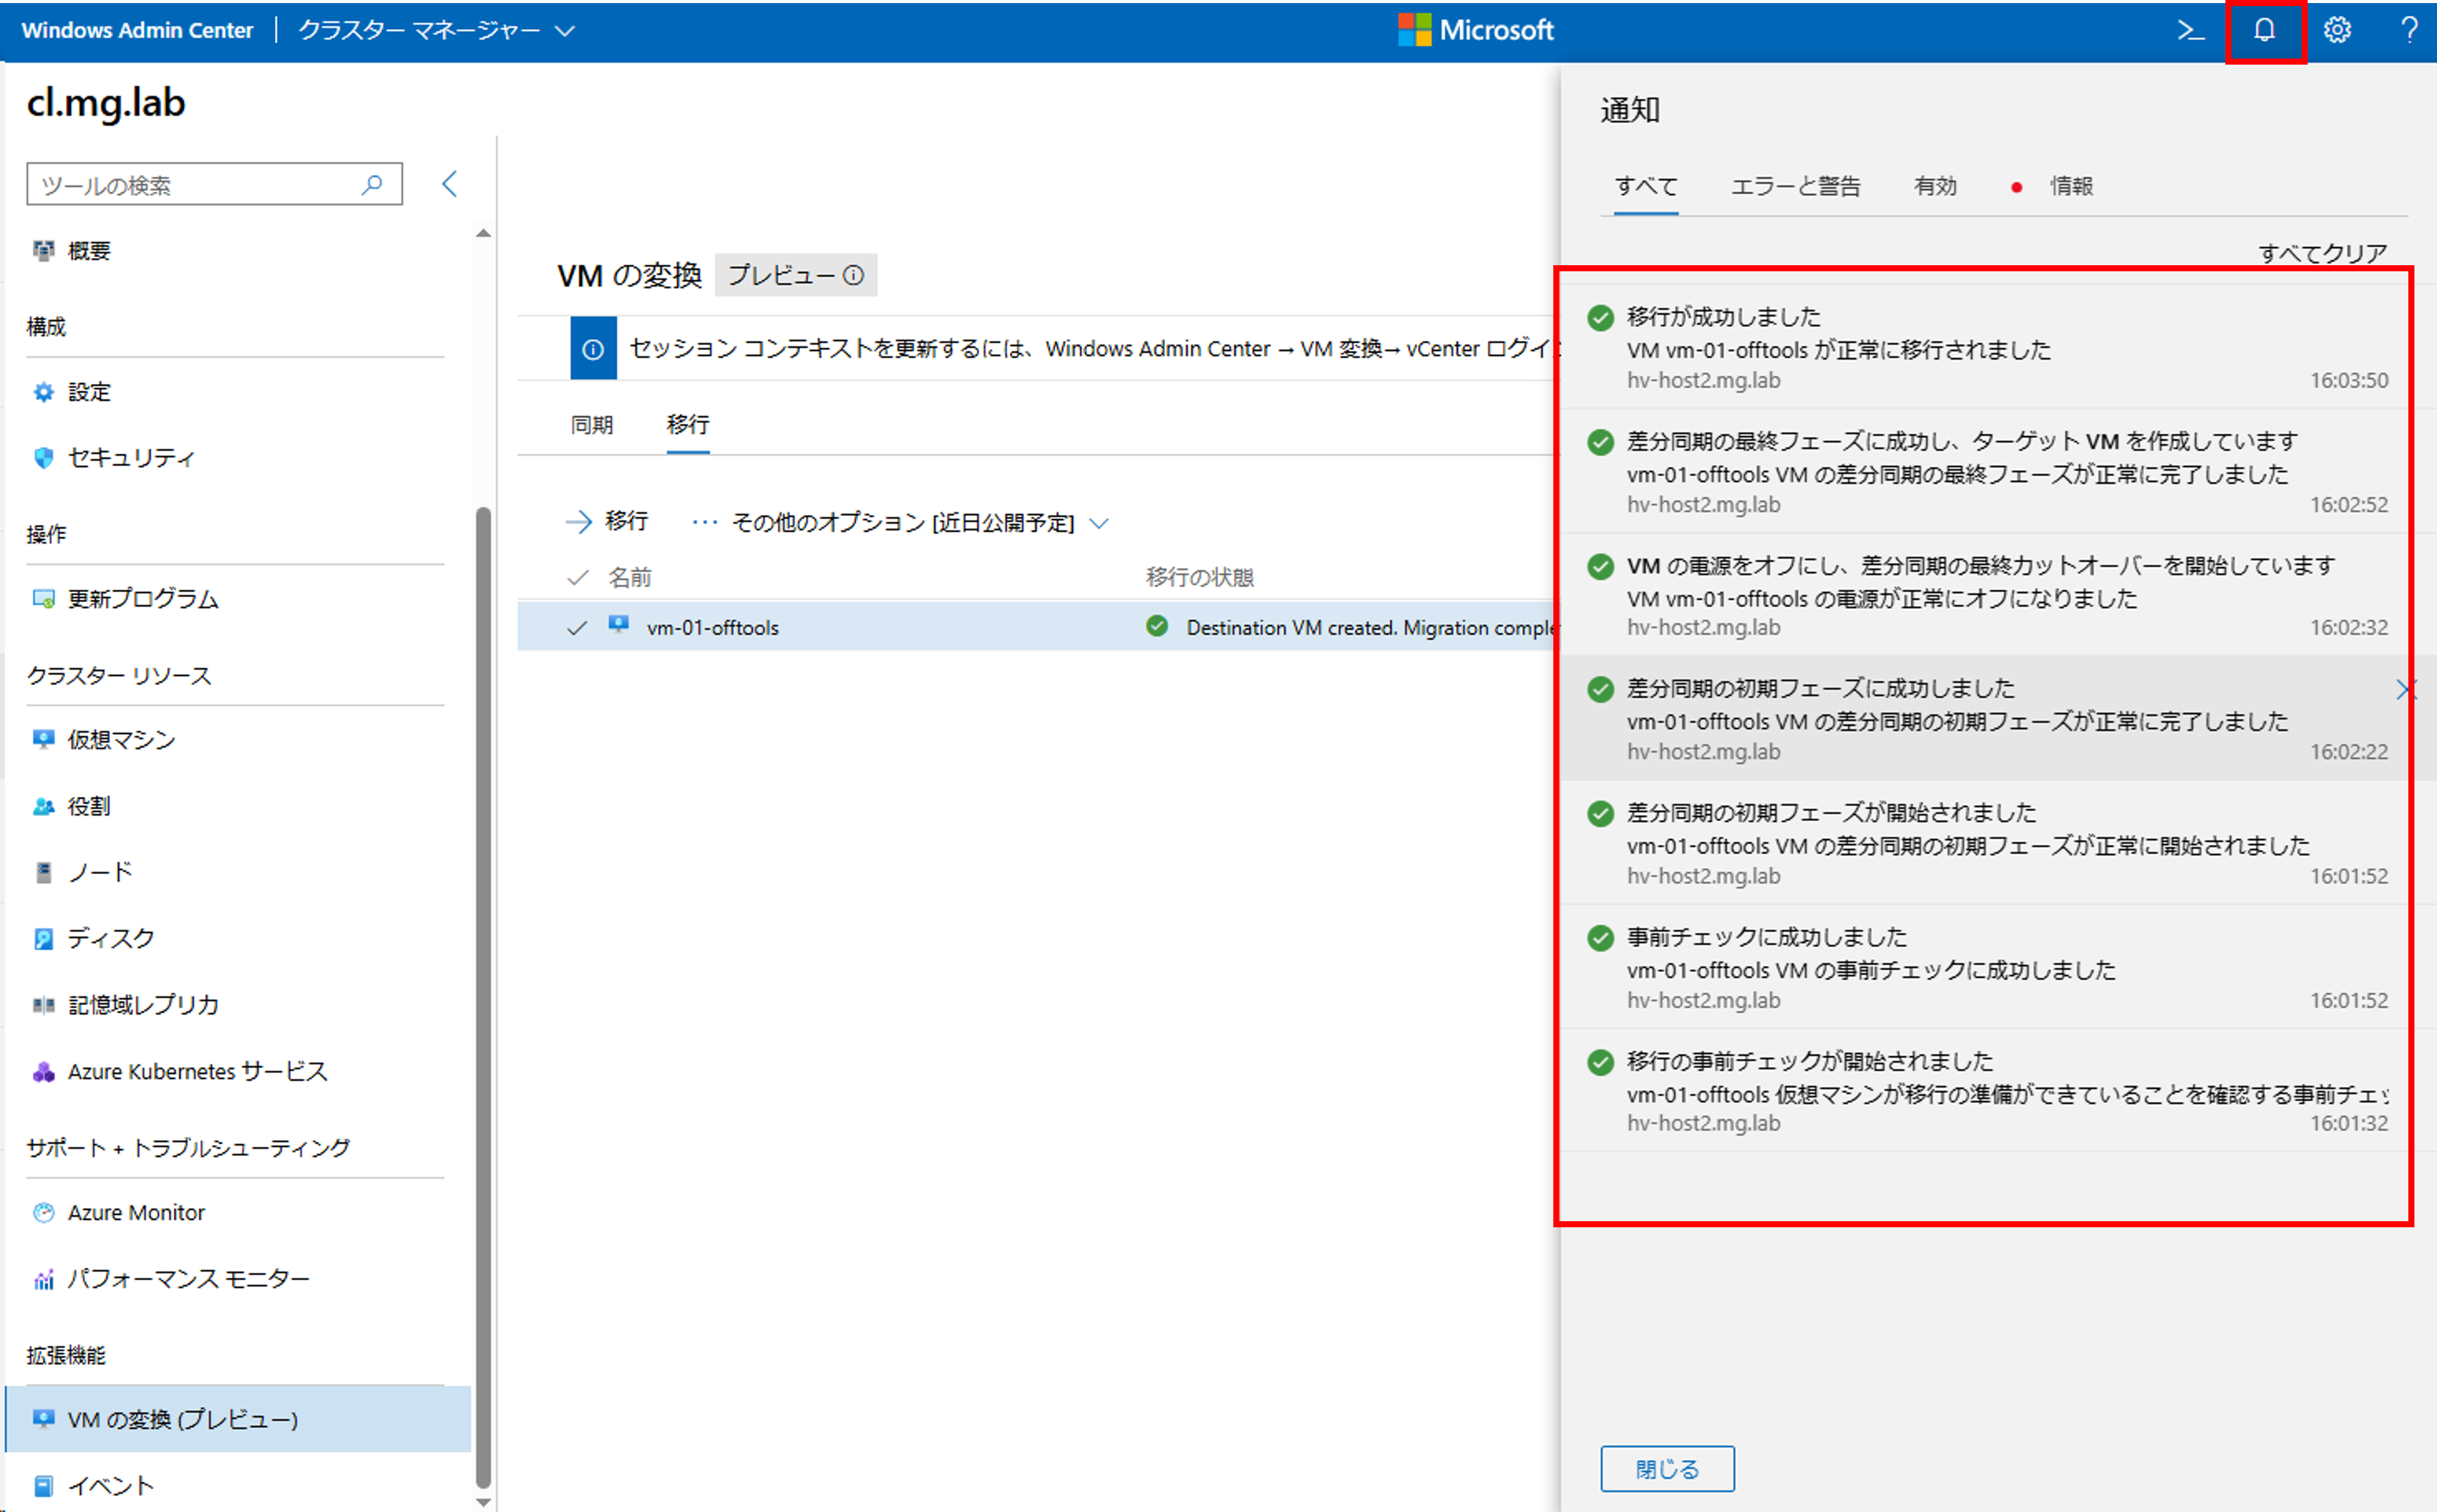2437x1512 pixels.
Task: Dismiss the 差分同期の初期フェーズに成功しました notification
Action: click(x=2406, y=689)
